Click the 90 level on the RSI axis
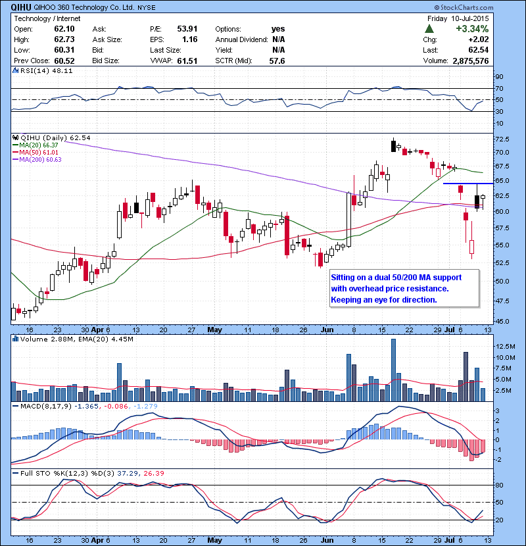Image resolution: width=526 pixels, height=546 pixels. pos(499,76)
